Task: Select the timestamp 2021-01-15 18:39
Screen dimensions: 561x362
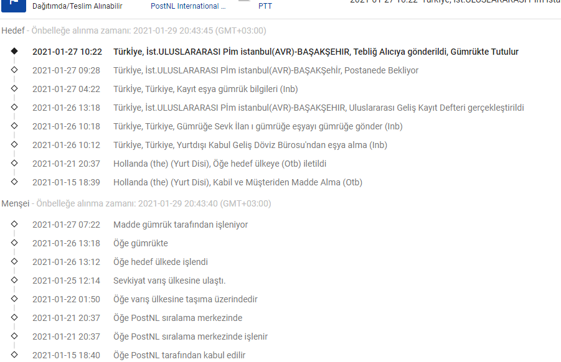Action: pyautogui.click(x=66, y=182)
